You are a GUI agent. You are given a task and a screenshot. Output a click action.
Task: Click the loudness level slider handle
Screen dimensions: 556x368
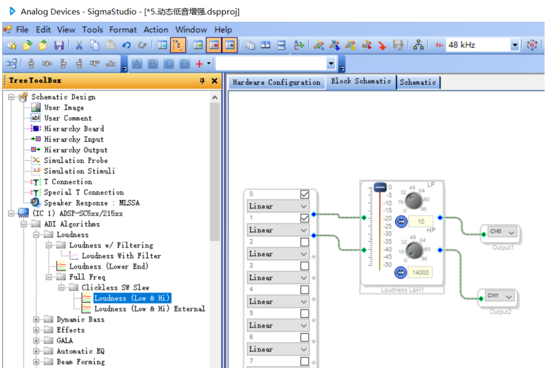pos(380,187)
